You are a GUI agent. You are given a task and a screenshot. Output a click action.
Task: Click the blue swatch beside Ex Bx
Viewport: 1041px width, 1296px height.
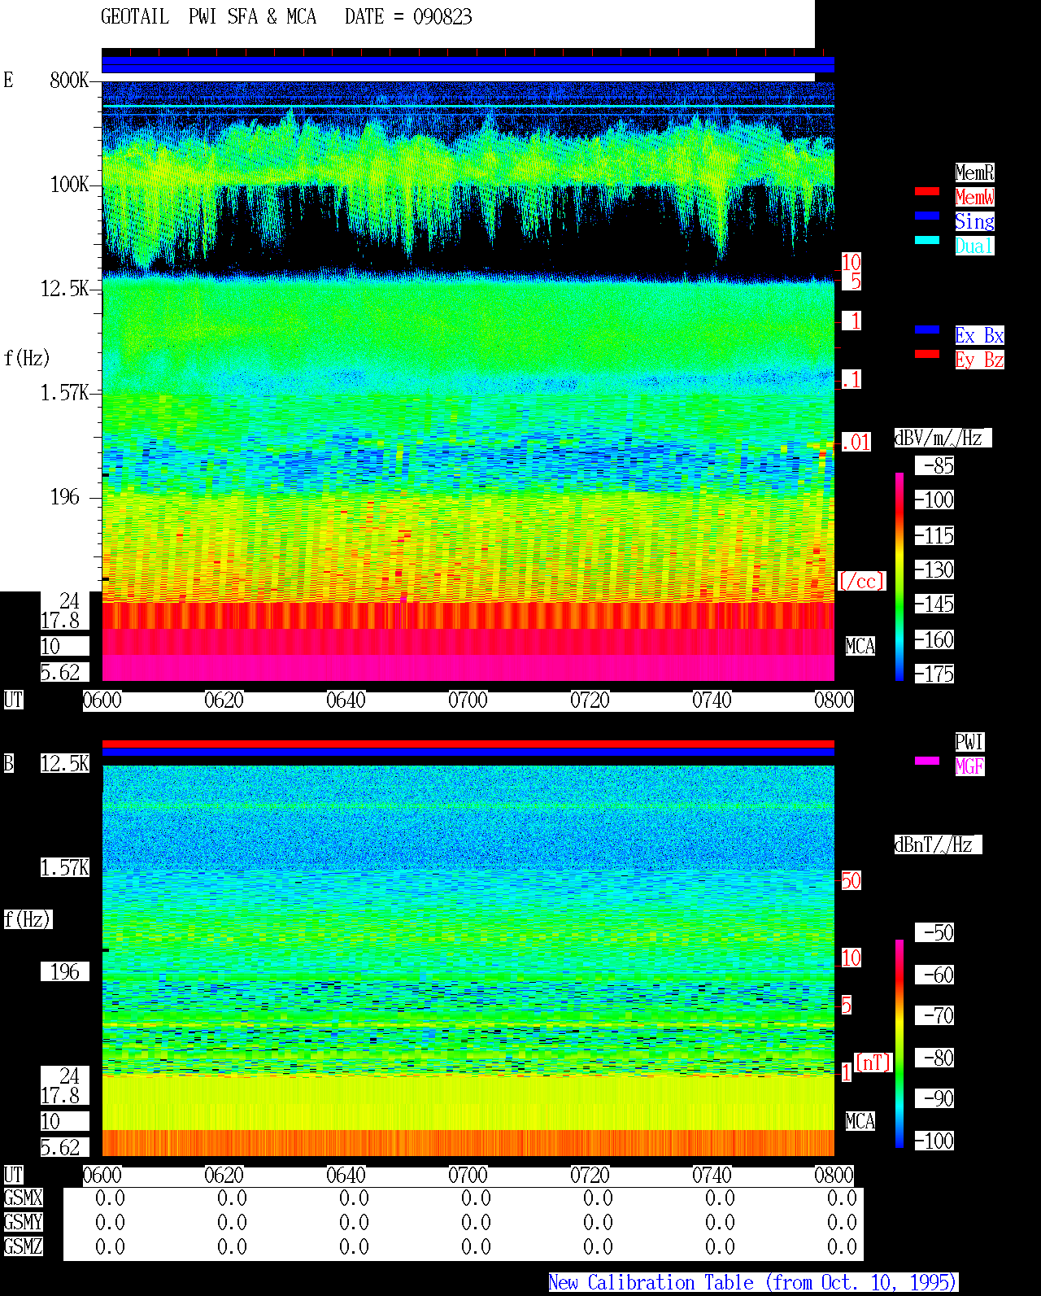927,329
